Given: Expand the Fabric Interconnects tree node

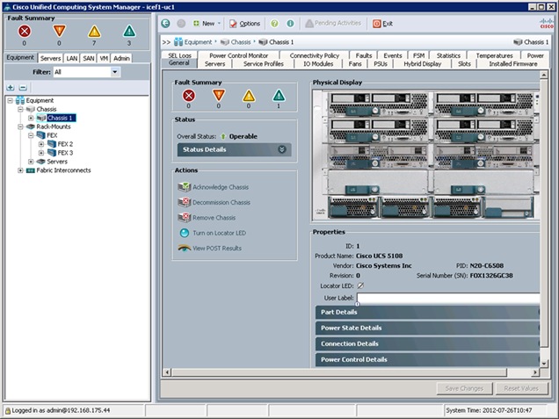Looking at the screenshot, I should point(21,170).
